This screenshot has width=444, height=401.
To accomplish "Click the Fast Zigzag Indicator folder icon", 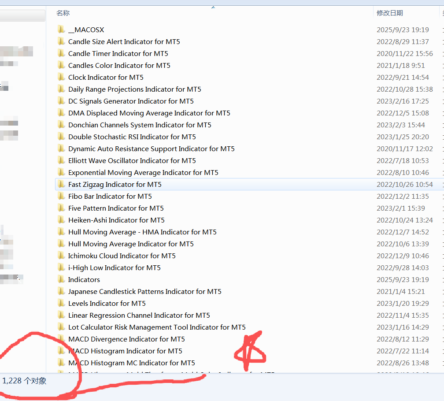I will pos(61,184).
